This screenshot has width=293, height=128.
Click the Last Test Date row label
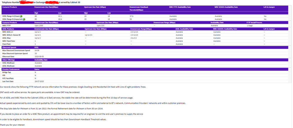tap(9, 82)
